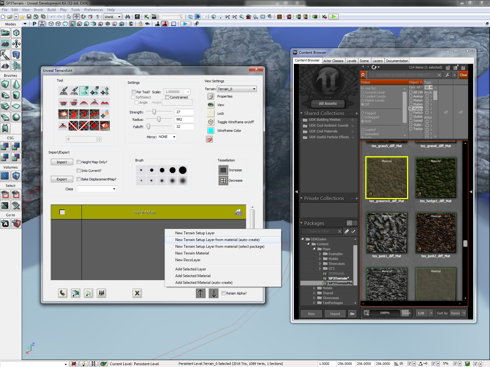Screen dimensions: 490x367
Task: Enable the Per Tool checkbox
Action: pyautogui.click(x=134, y=92)
